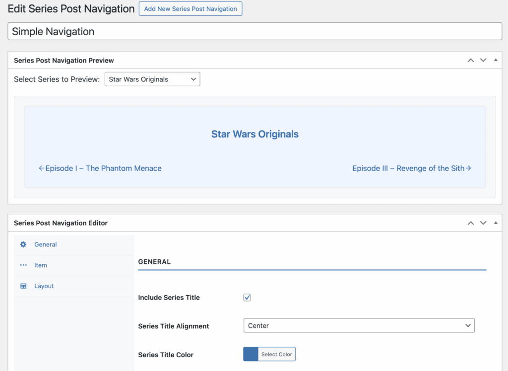This screenshot has width=508, height=371.
Task: Click the blue Series Title Color swatch
Action: coord(251,354)
